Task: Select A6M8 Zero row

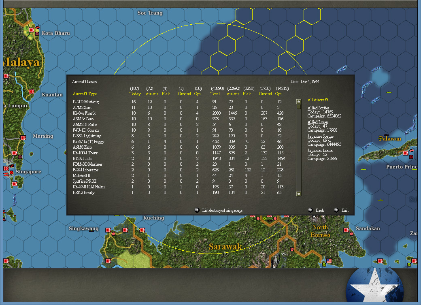Action: 179,147
